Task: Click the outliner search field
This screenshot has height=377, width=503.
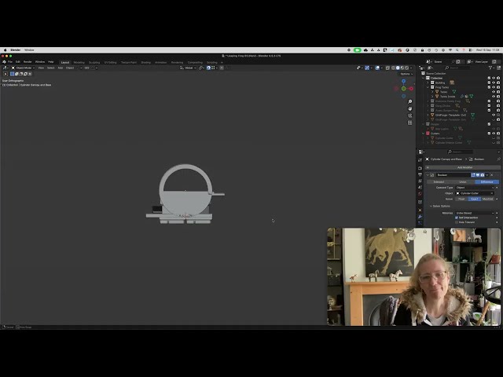Action: point(457,68)
